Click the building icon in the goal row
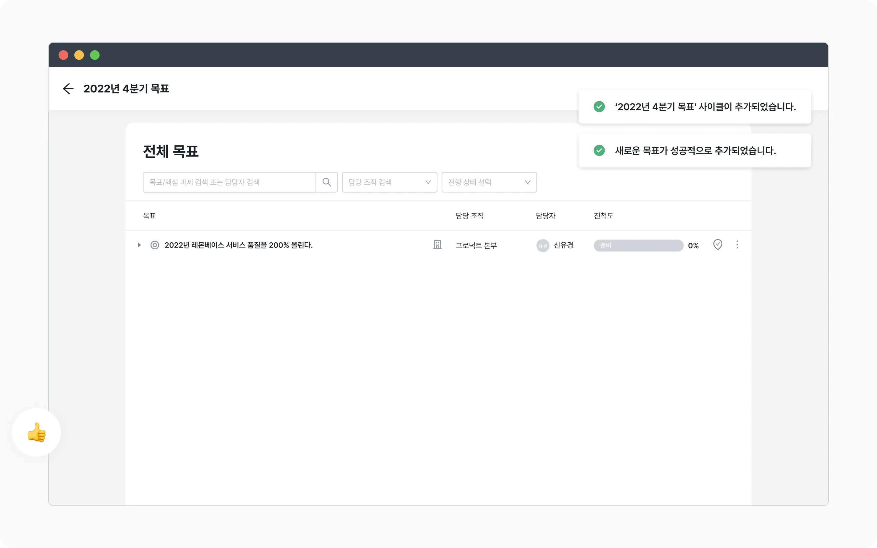Screen dimensions: 877x548 [x=437, y=245]
